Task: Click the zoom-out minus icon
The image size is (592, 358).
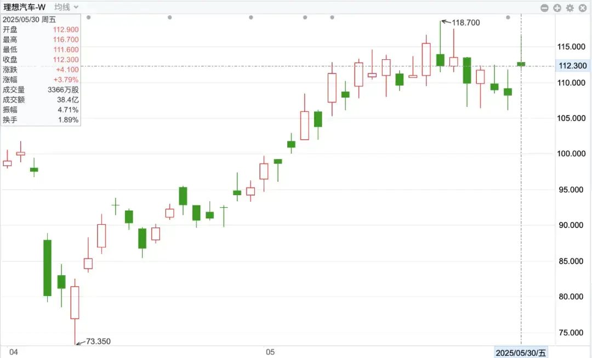Action: pos(544,8)
